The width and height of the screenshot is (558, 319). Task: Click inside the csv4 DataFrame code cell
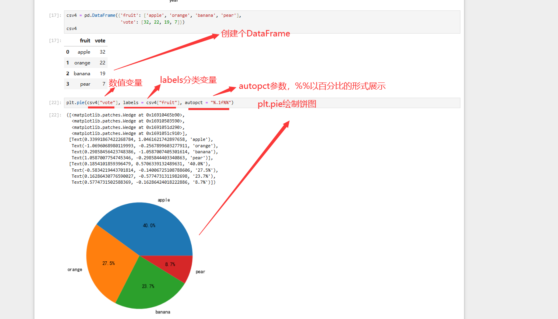coord(262,22)
